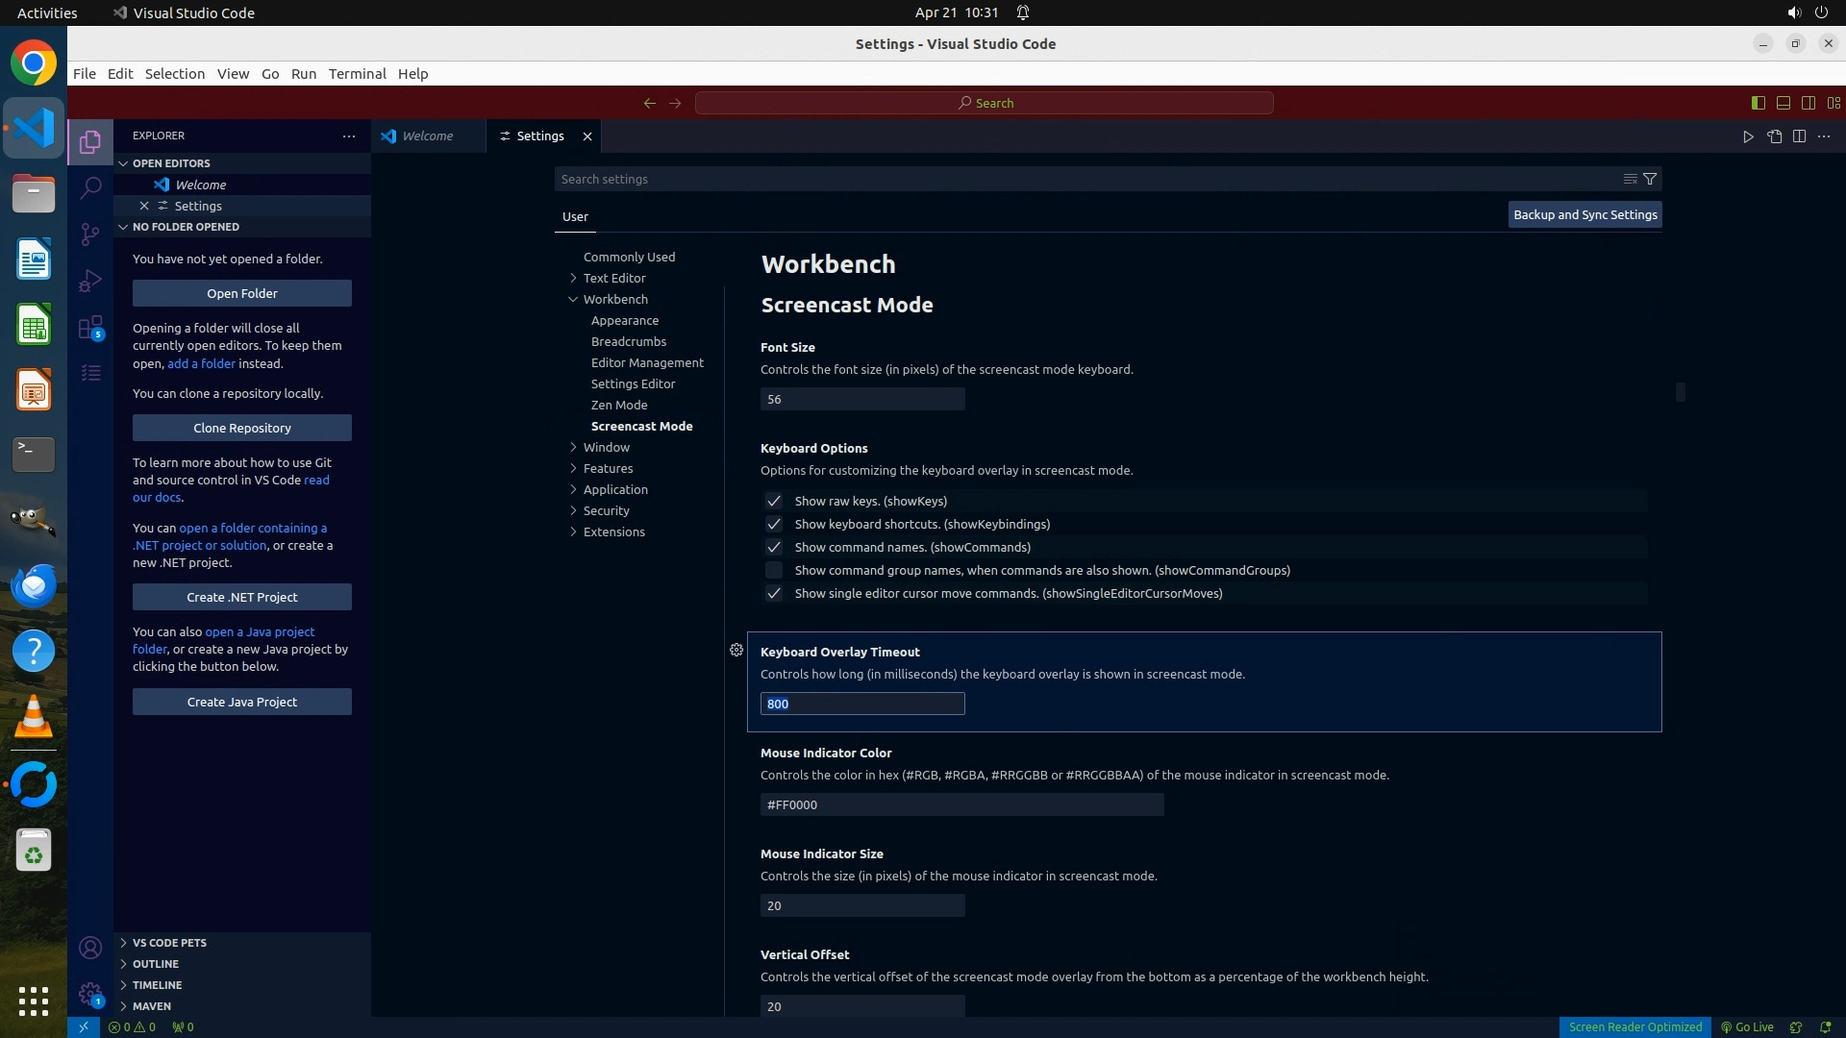1846x1038 pixels.
Task: Open the Terminal menu
Action: pos(357,74)
